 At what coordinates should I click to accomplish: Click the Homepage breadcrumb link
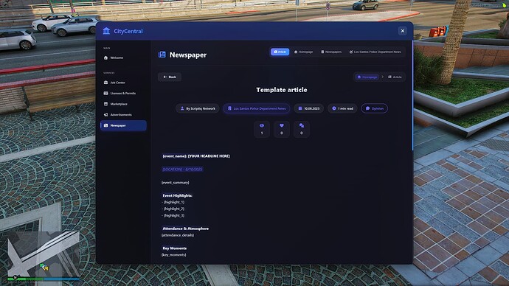tap(367, 77)
